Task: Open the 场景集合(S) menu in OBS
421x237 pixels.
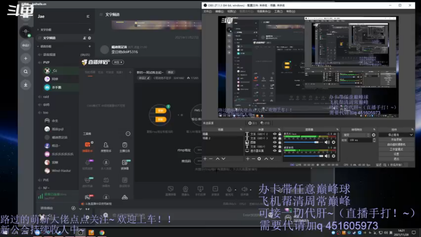Action: 264,11
